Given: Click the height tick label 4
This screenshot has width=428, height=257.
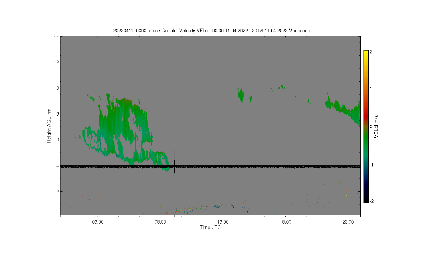Looking at the screenshot, I should tap(58, 166).
